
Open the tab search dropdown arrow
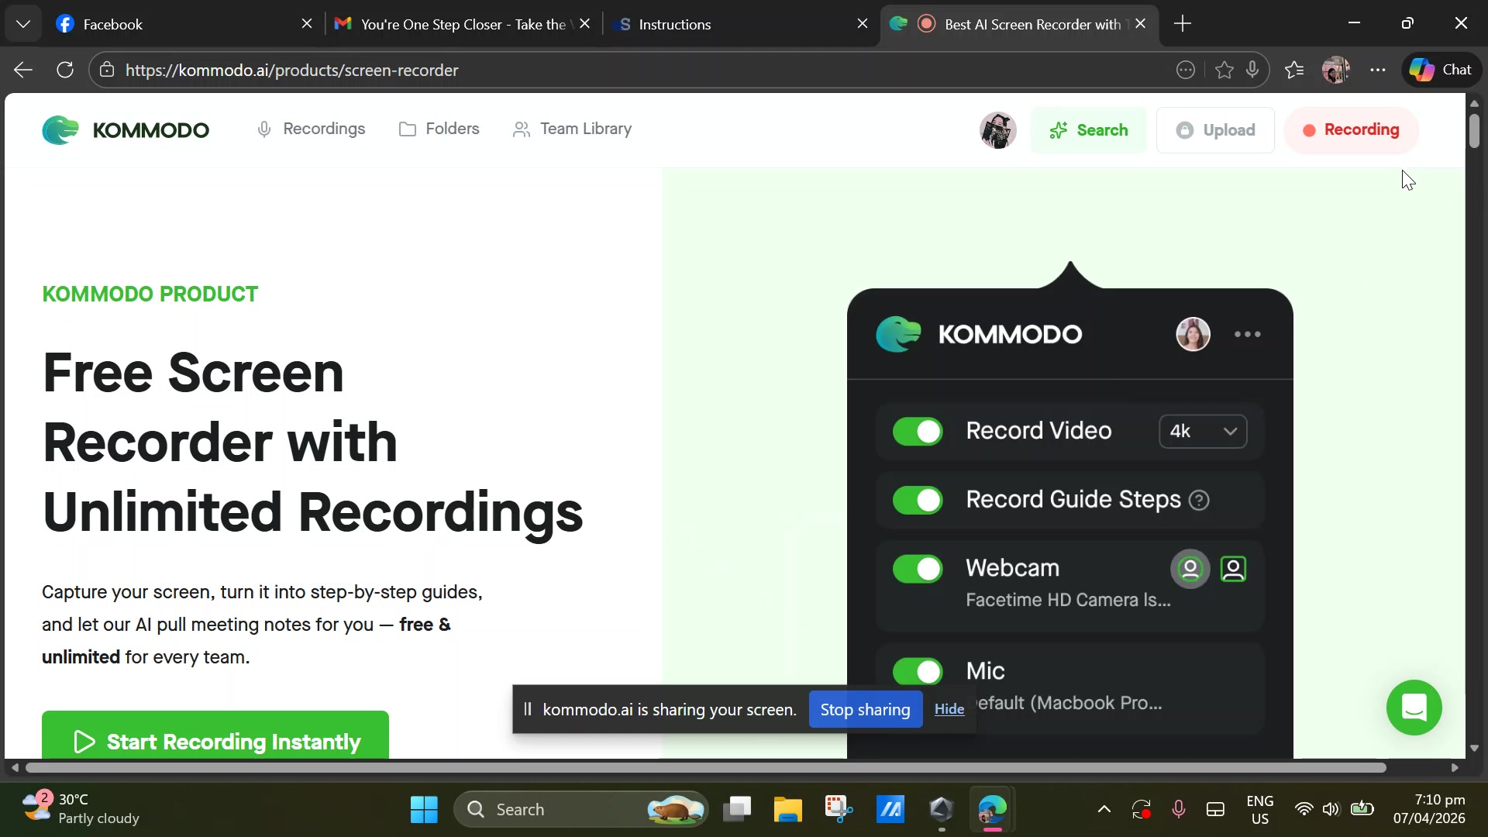(x=23, y=24)
